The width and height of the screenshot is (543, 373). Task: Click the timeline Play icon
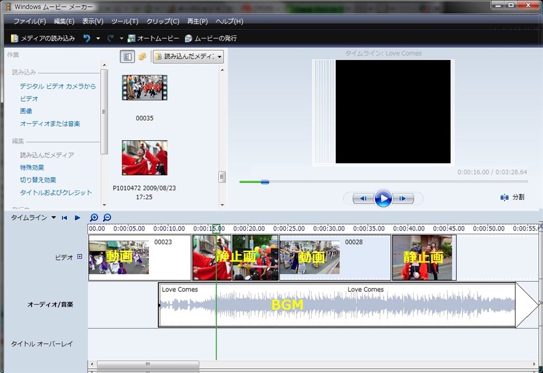77,218
